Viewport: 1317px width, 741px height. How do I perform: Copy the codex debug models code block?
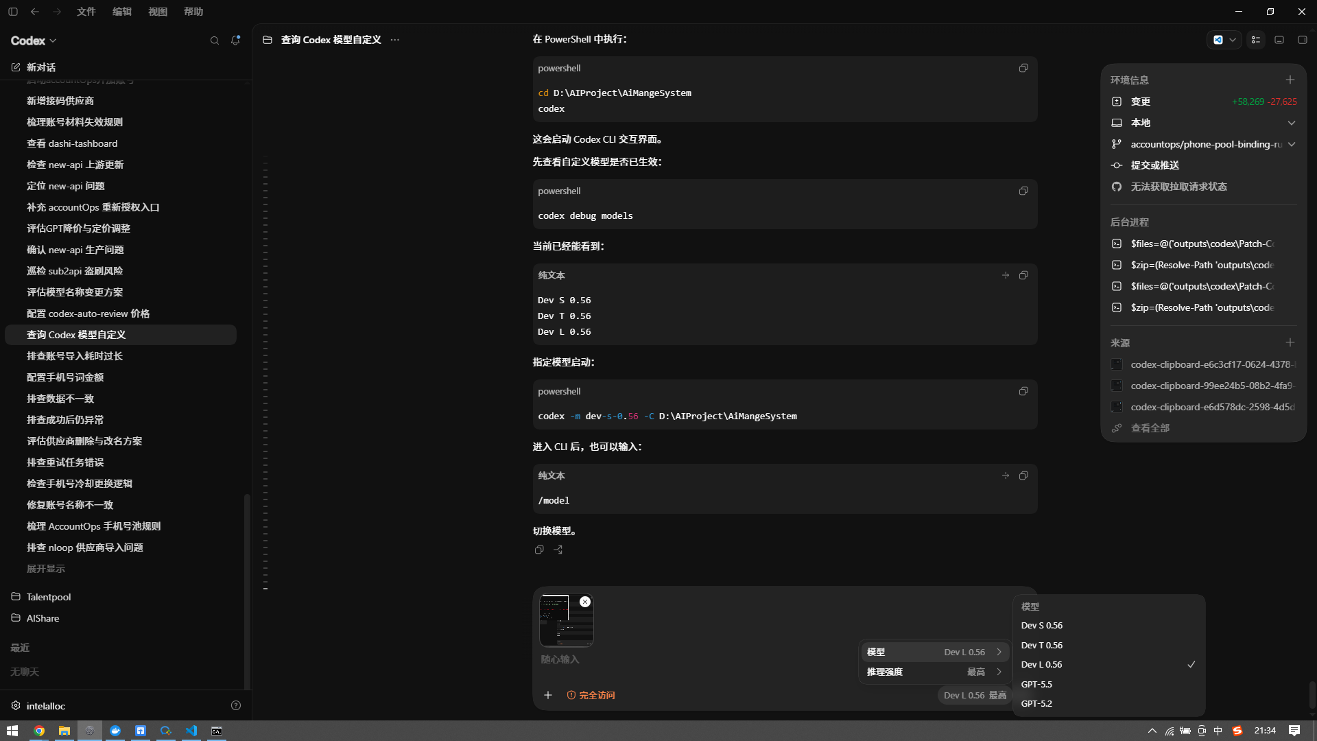[x=1023, y=191]
